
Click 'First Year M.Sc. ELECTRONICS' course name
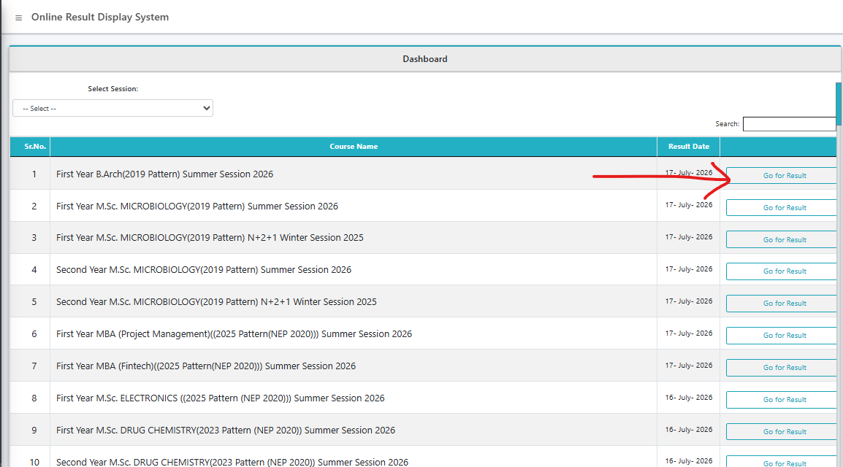click(x=221, y=398)
